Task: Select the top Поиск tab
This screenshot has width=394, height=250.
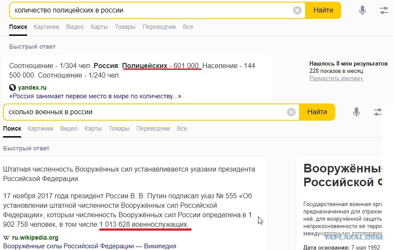Action: (x=18, y=27)
